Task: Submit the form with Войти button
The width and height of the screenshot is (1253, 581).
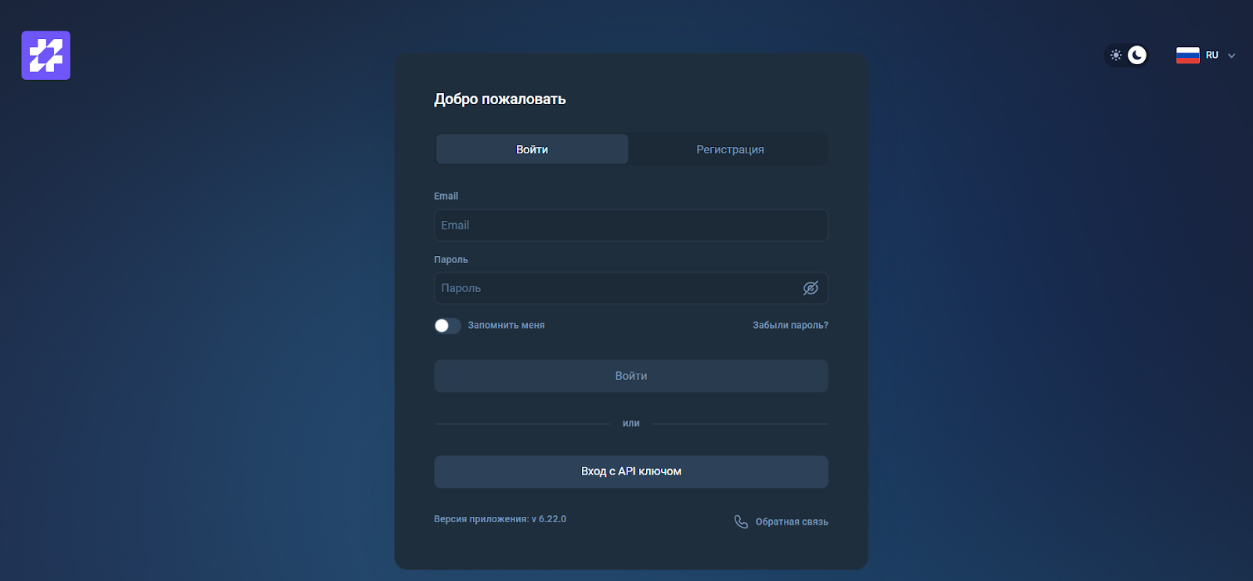Action: click(x=631, y=376)
